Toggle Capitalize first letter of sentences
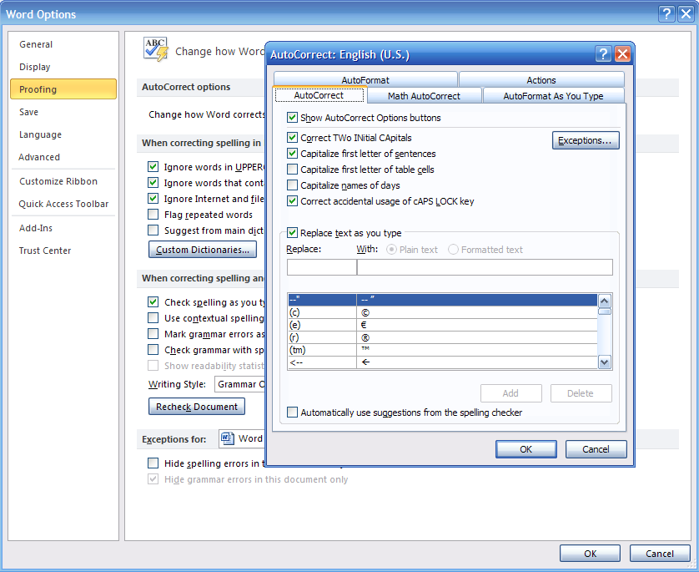 pyautogui.click(x=292, y=154)
